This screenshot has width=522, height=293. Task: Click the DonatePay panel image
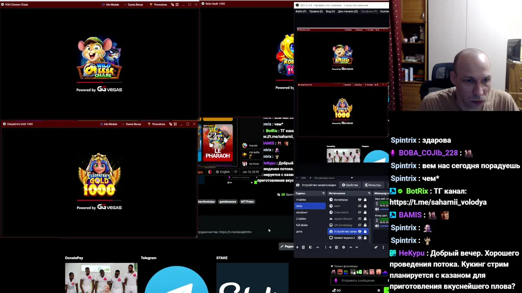coord(101,278)
